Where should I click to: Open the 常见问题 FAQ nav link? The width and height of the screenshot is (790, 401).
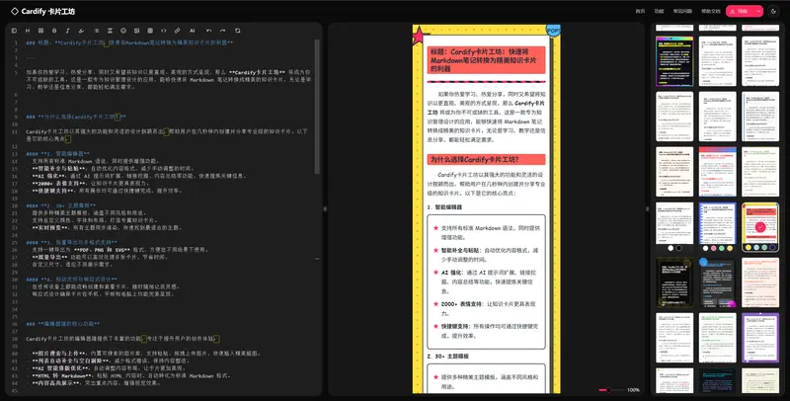pyautogui.click(x=682, y=11)
